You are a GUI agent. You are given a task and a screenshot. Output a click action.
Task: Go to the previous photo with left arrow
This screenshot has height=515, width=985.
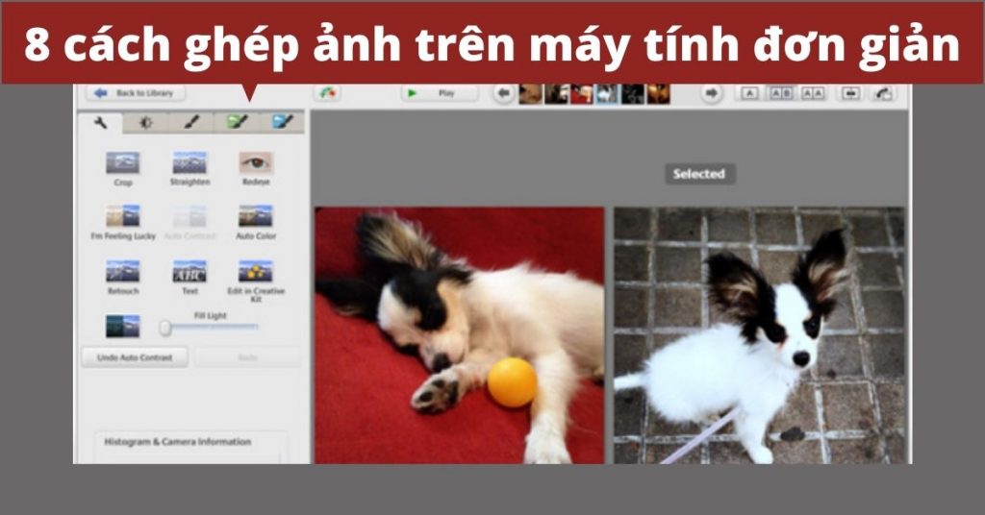click(x=503, y=93)
